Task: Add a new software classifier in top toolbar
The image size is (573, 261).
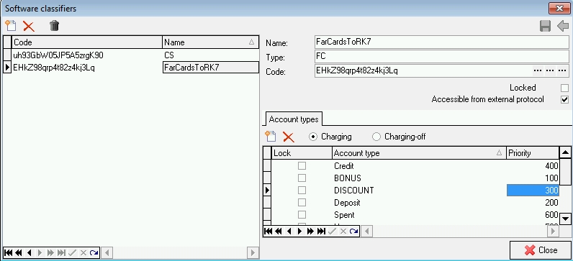Action: [11, 26]
